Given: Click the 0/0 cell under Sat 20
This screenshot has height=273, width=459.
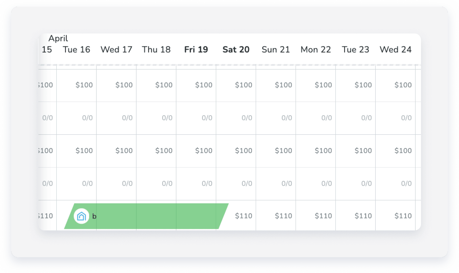Looking at the screenshot, I should point(246,118).
